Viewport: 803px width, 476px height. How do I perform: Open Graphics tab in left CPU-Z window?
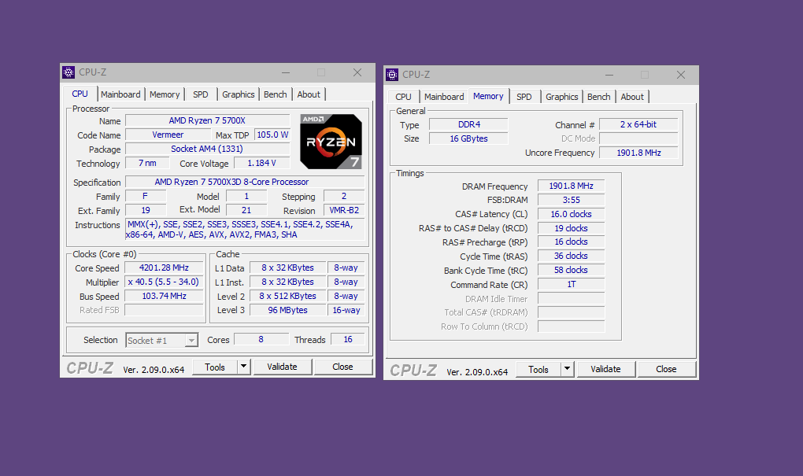coord(238,94)
